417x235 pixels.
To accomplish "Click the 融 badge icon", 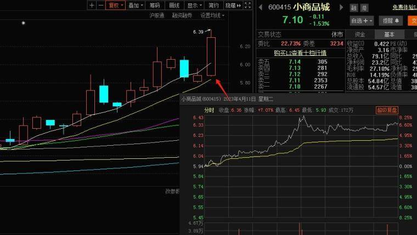I will [x=354, y=8].
